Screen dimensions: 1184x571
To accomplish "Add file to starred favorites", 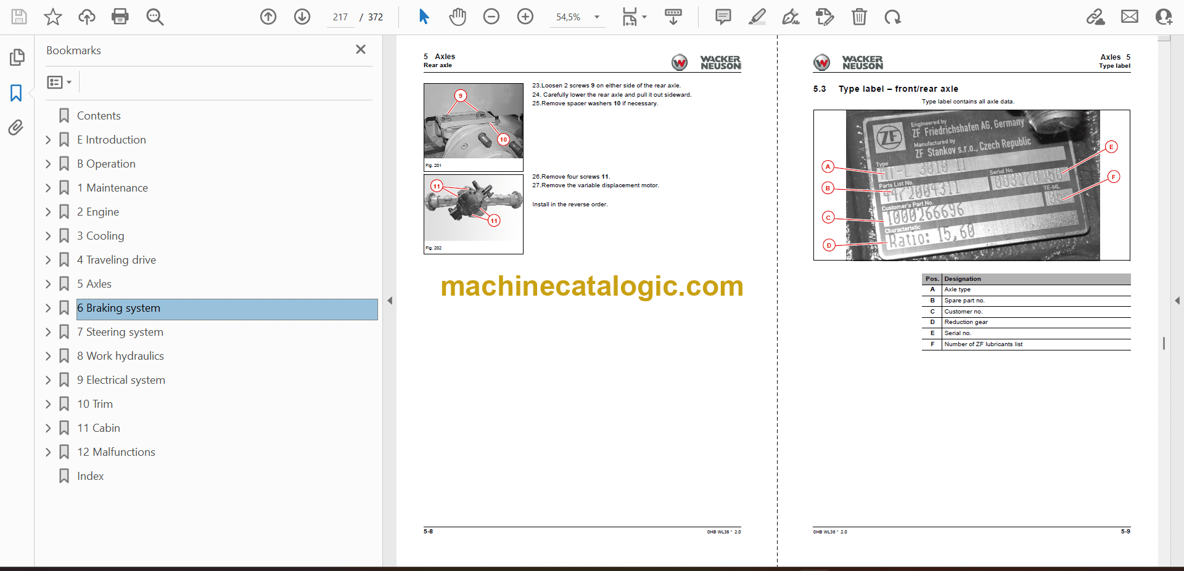I will (x=53, y=17).
